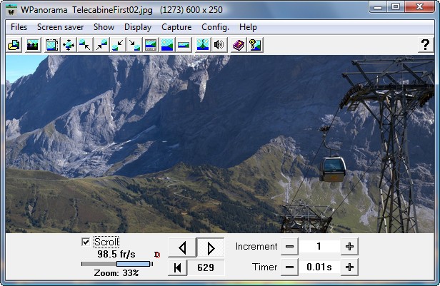Screen dimensions: 440x286
Task: Toggle sound with the speaker icon
Action: click(x=219, y=45)
